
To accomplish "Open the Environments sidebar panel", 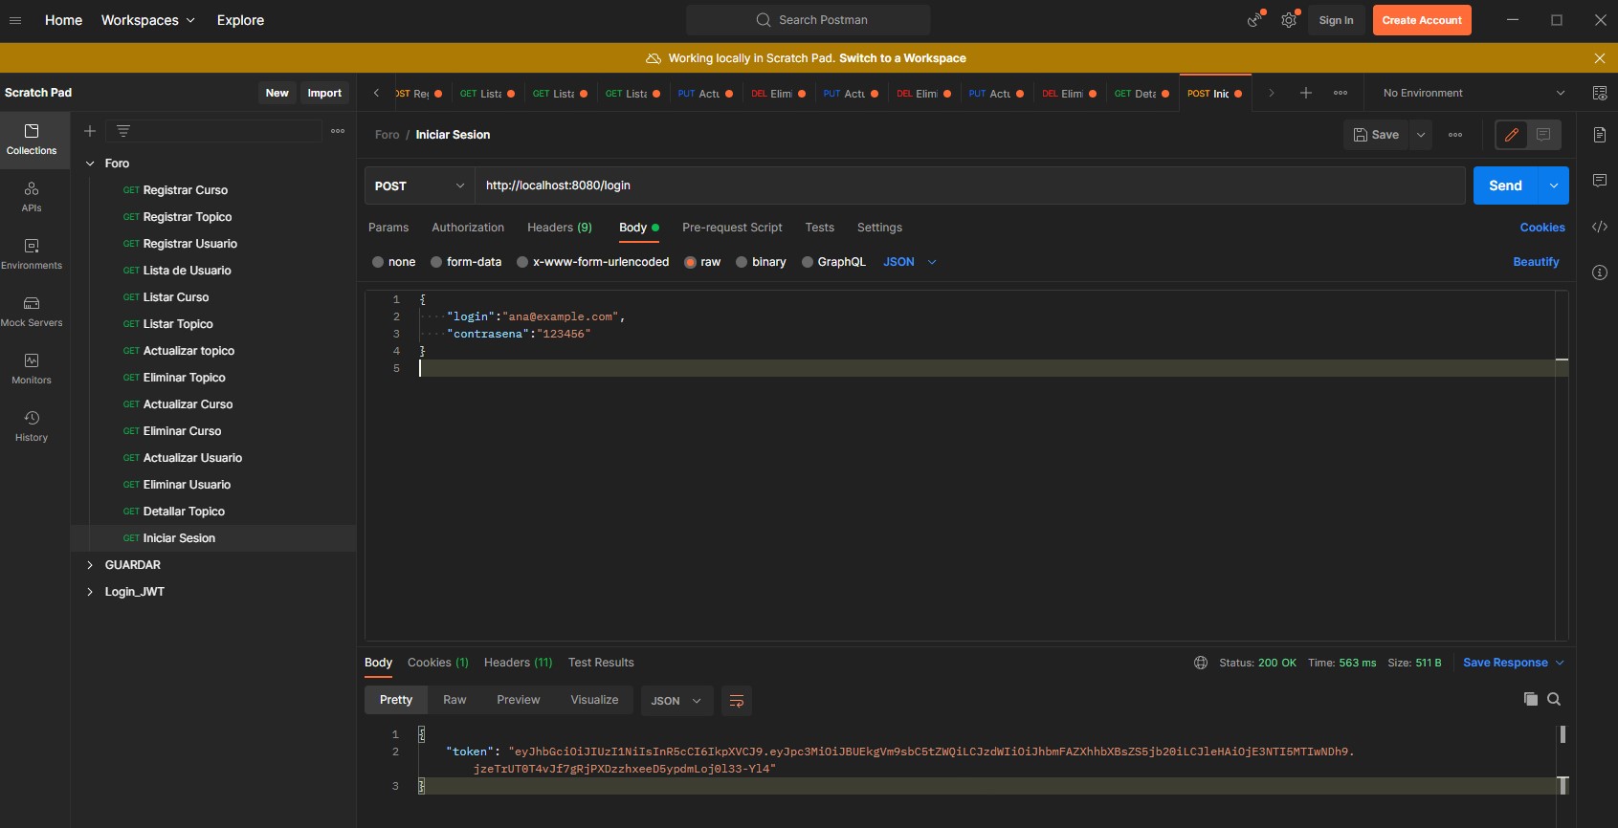I will (32, 254).
